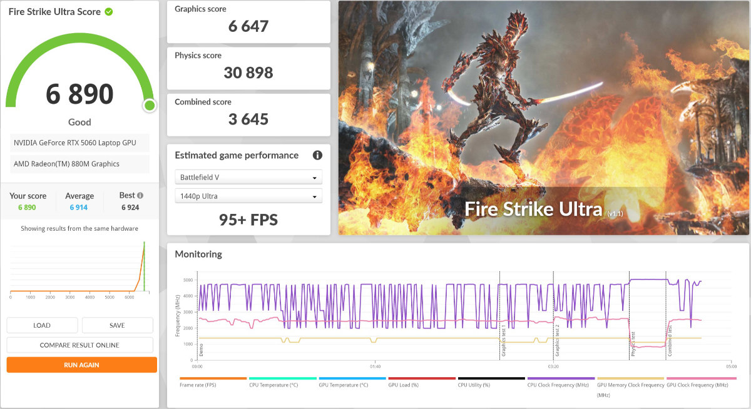The height and width of the screenshot is (409, 751).
Task: Click the SAVE button
Action: (x=117, y=325)
